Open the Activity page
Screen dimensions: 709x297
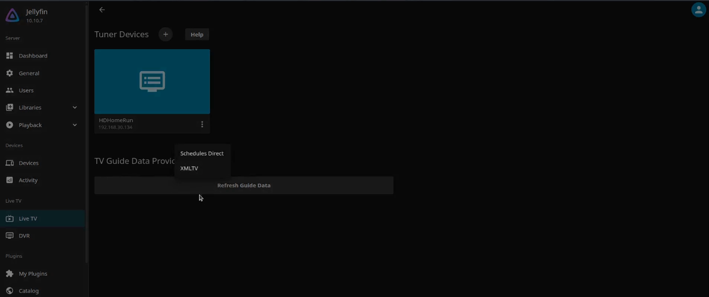[42, 180]
